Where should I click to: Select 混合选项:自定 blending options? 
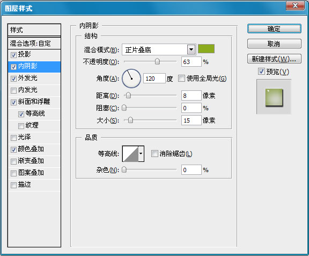point(34,43)
